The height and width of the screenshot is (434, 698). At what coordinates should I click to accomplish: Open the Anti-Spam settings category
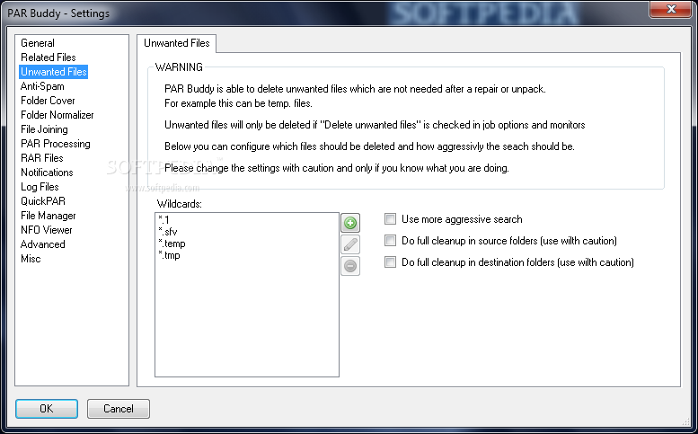click(x=43, y=86)
